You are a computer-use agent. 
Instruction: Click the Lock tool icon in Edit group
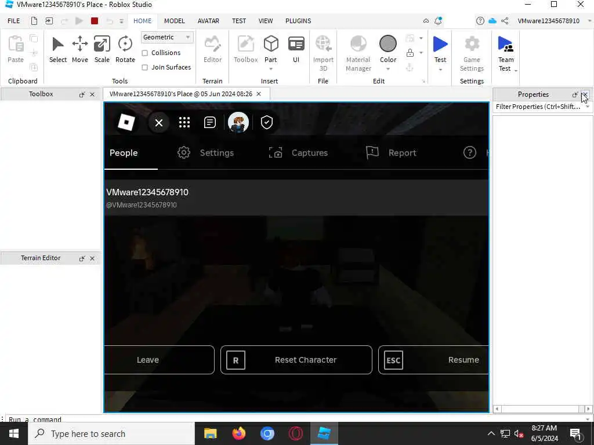(x=410, y=53)
